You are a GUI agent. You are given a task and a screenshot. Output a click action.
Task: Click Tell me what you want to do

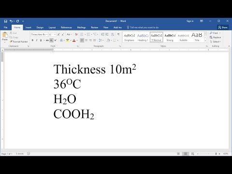pyautogui.click(x=143, y=28)
